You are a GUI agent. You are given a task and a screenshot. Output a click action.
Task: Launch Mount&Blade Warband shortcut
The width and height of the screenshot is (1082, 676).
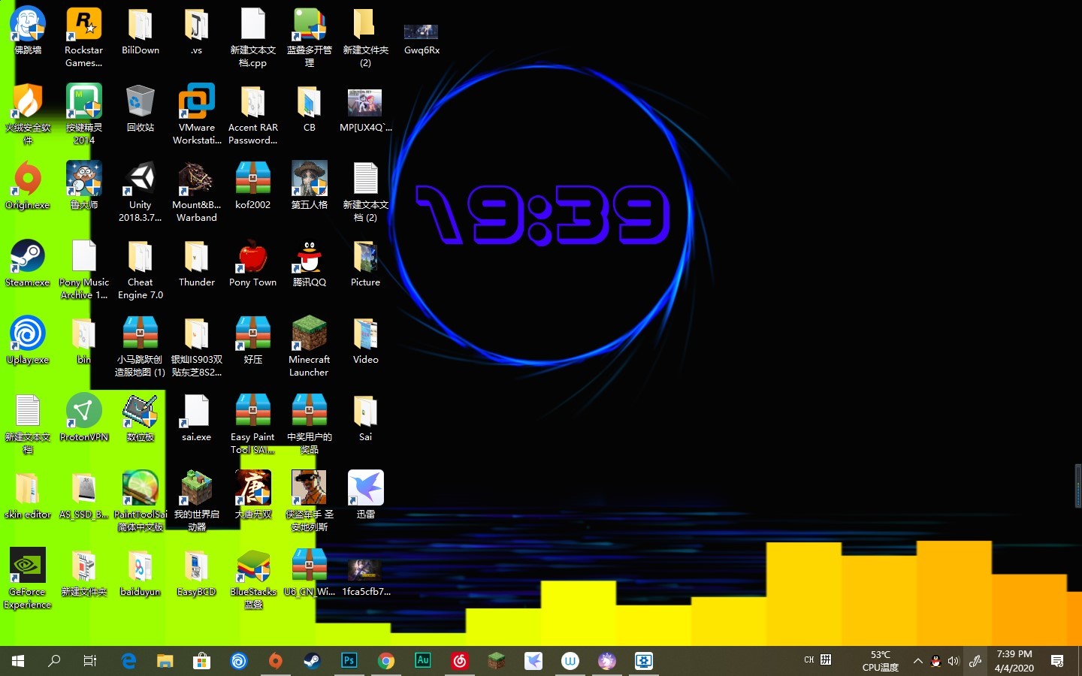tap(196, 192)
